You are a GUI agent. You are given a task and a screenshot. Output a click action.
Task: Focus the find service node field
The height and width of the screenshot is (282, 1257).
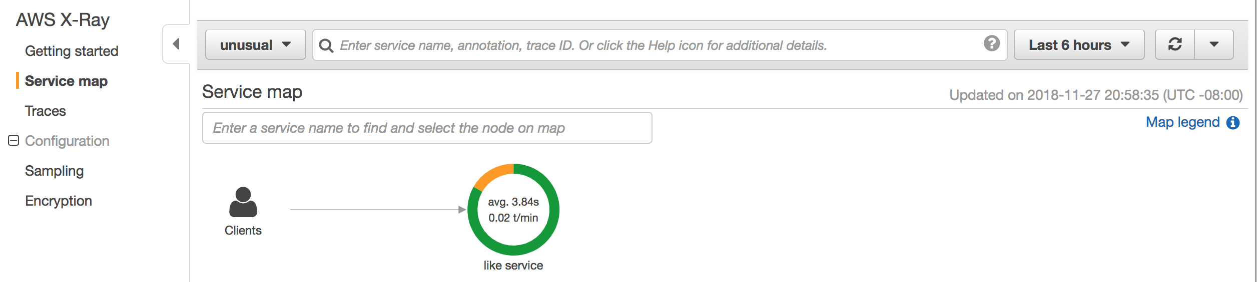point(427,128)
